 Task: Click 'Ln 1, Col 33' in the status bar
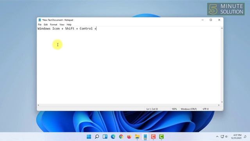[152, 109]
